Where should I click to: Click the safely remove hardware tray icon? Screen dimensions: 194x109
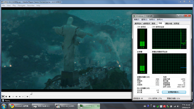(x=168, y=106)
